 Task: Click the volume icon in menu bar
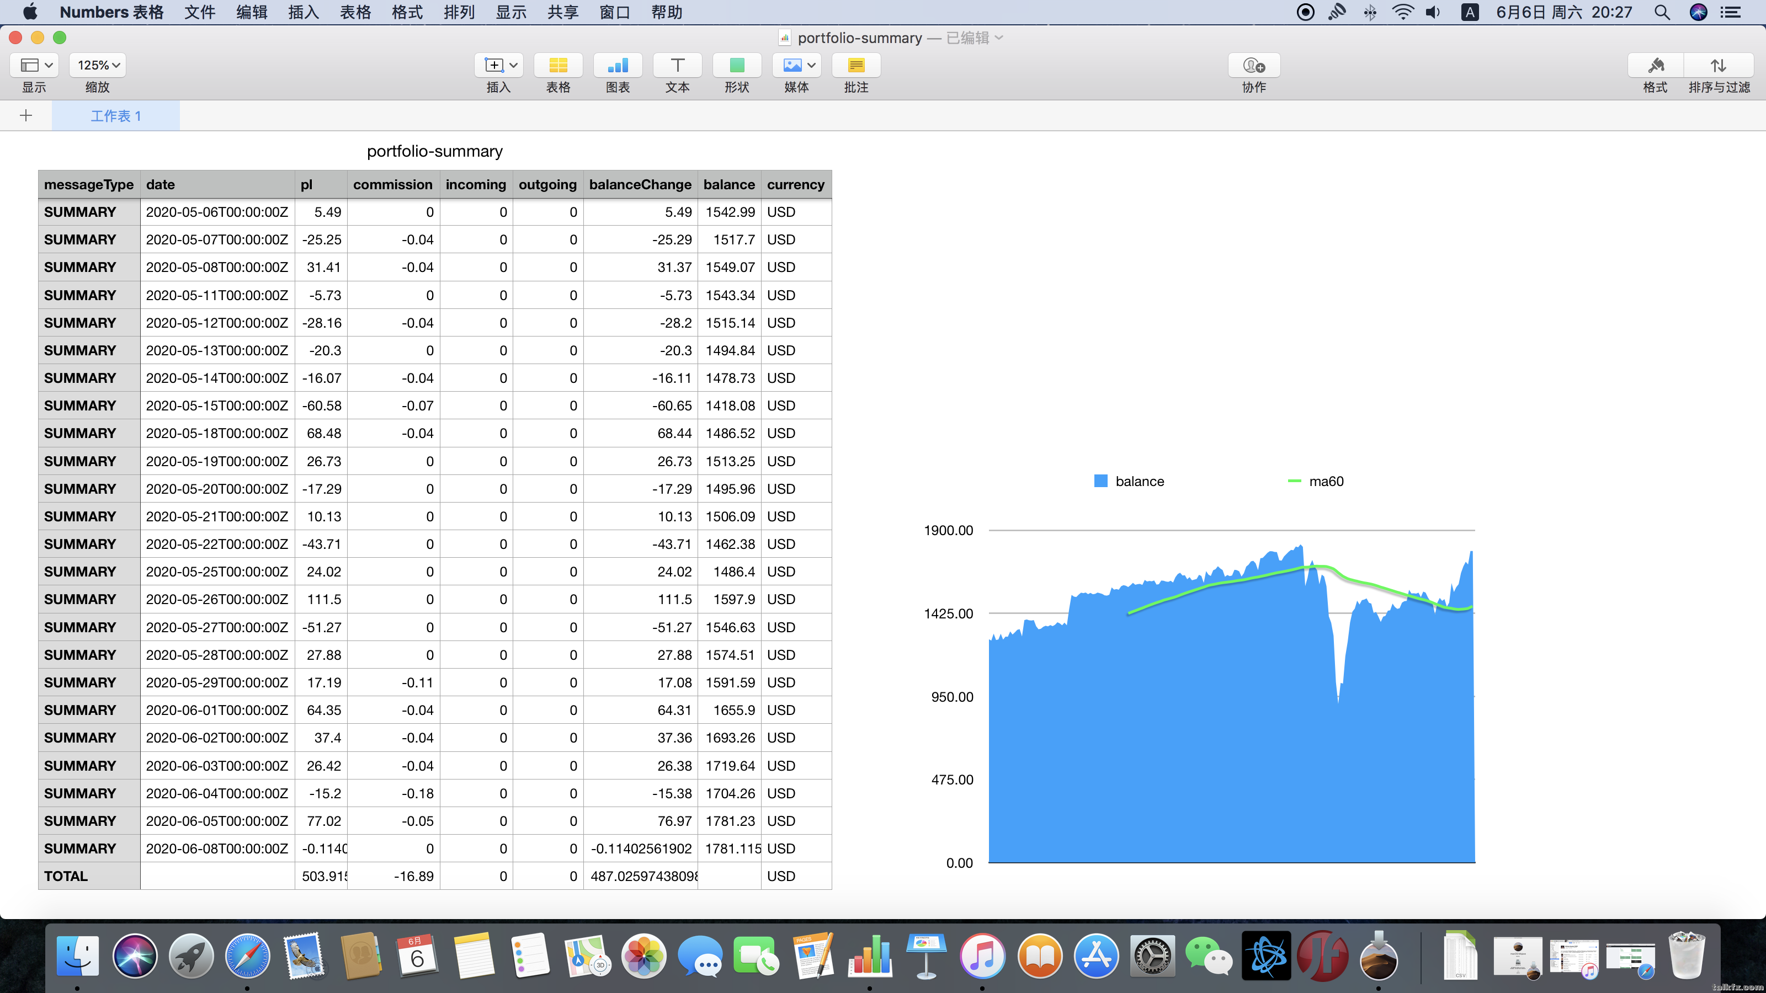pos(1433,12)
